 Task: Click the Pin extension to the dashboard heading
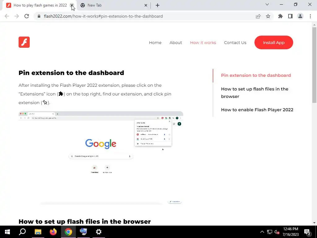[x=71, y=73]
